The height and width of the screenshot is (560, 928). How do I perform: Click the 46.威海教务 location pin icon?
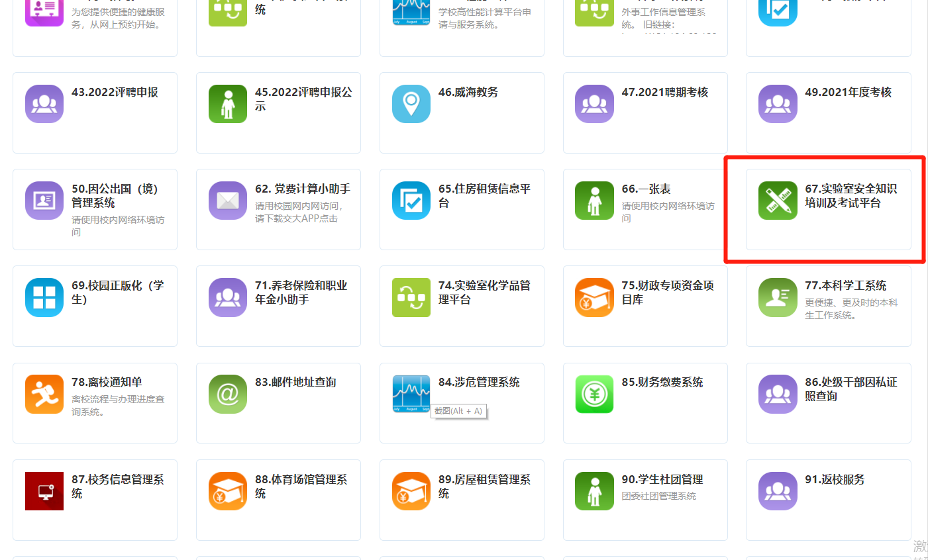point(411,103)
